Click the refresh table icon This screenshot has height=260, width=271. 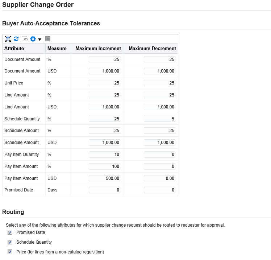pyautogui.click(x=16, y=39)
